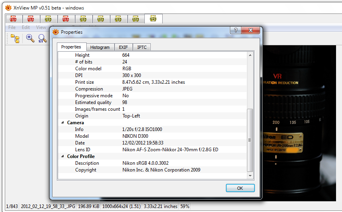Click the Description 'Nikon sRGB 4.0.0.3002' row
342x212 pixels.
click(152, 163)
